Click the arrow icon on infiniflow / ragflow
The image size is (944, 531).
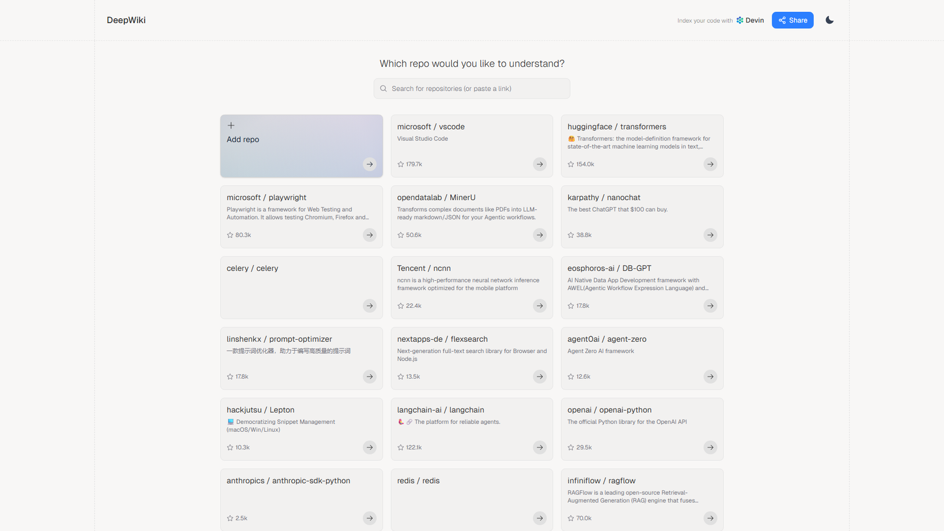coord(710,518)
